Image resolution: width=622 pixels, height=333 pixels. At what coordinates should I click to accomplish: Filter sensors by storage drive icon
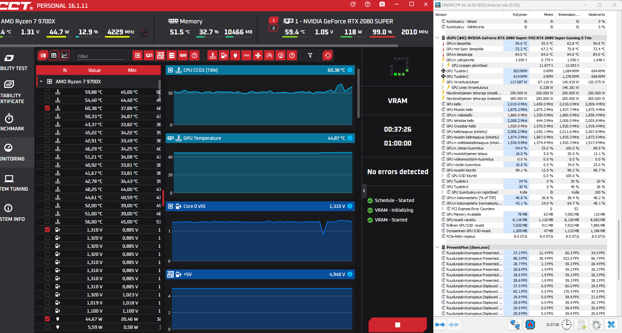pos(172,55)
